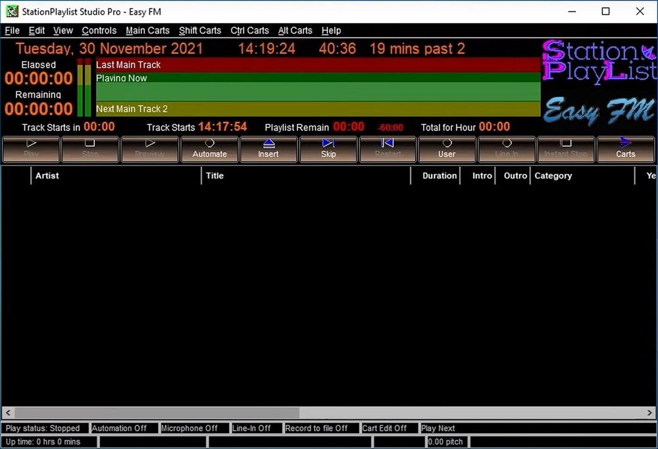Image resolution: width=658 pixels, height=449 pixels.
Task: Click the Up time status field
Action: (x=49, y=442)
